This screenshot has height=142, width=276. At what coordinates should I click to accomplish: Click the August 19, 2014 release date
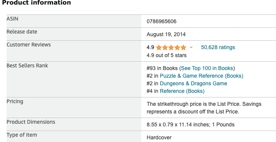click(166, 34)
